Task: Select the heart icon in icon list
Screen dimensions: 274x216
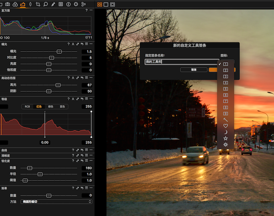Action: pos(225,125)
